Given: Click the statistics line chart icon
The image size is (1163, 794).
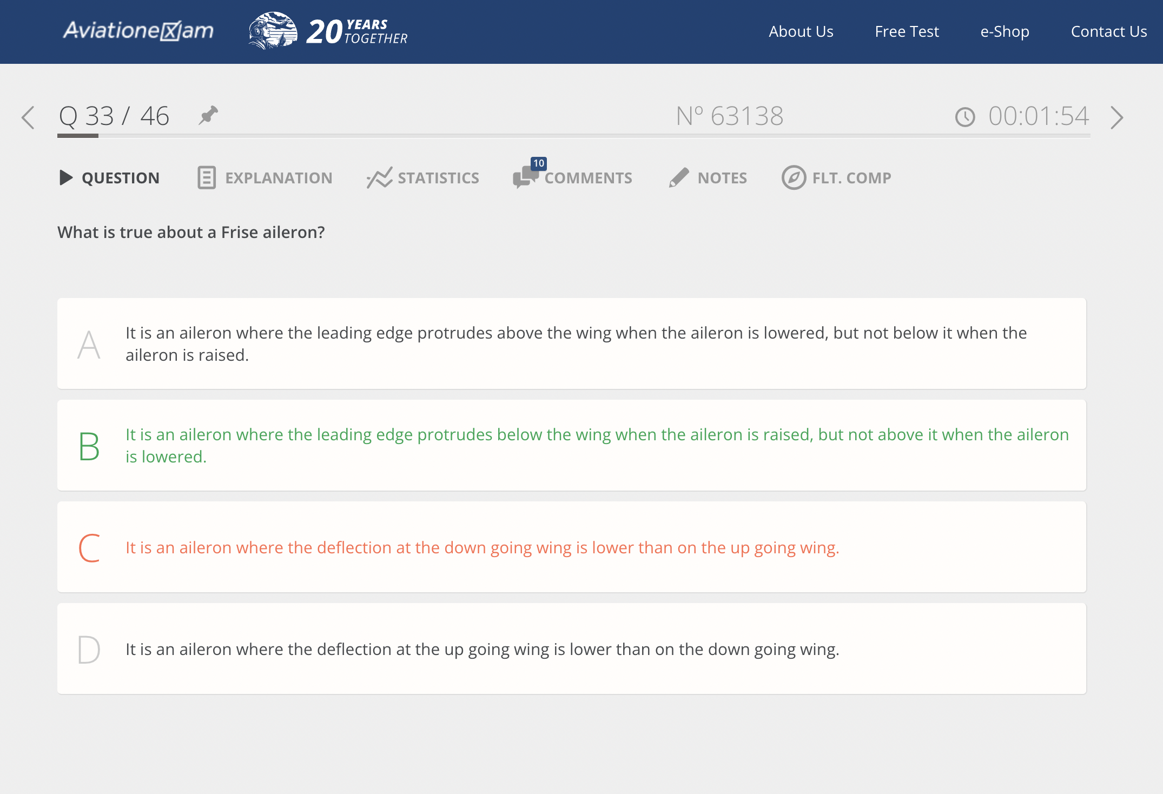Looking at the screenshot, I should tap(379, 177).
